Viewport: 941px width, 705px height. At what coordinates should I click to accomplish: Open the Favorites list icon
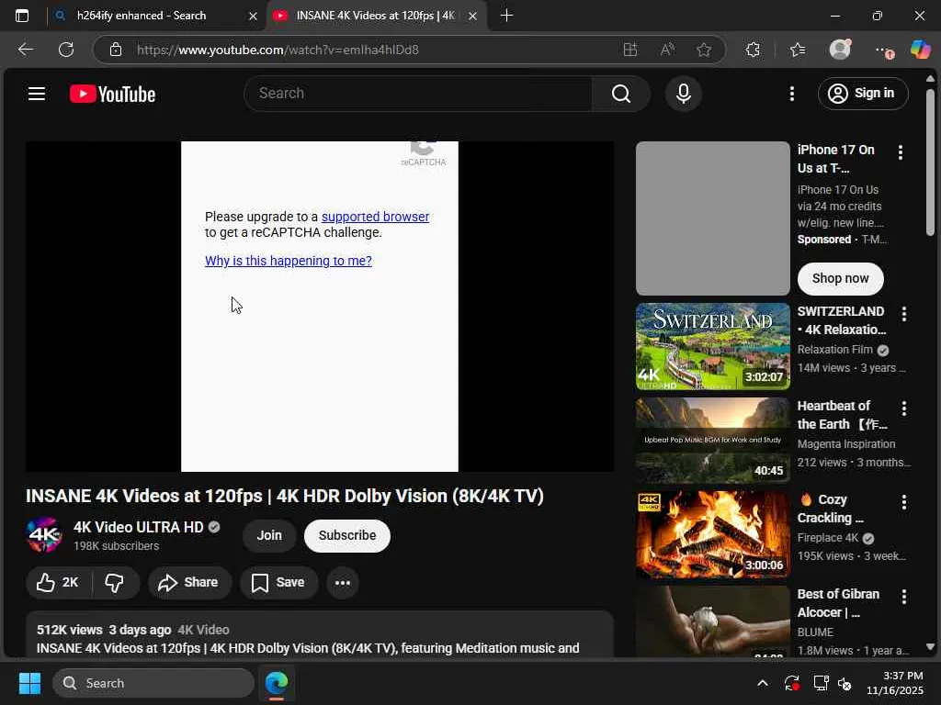tap(797, 50)
